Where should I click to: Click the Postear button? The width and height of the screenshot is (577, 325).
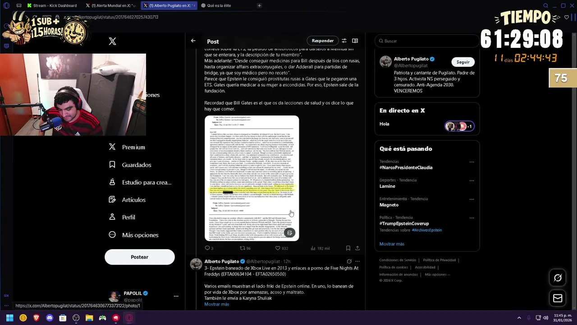pyautogui.click(x=139, y=257)
